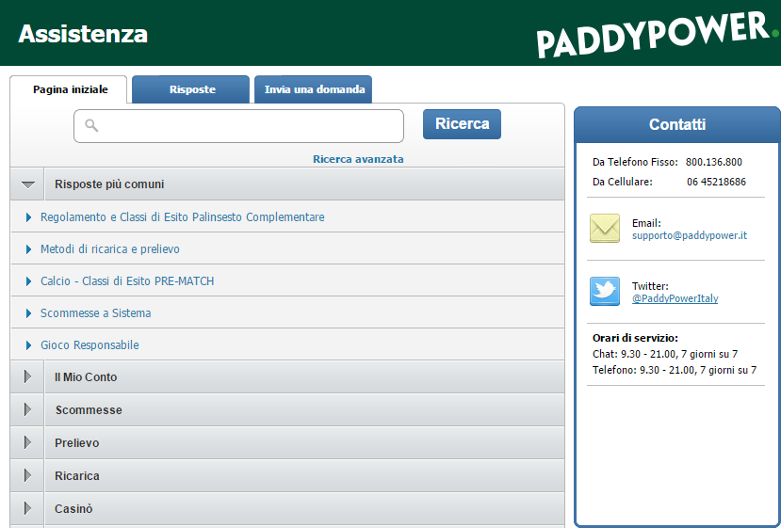This screenshot has height=528, width=781.
Task: Open Metodi di ricarica e prelievo article
Action: (x=110, y=248)
